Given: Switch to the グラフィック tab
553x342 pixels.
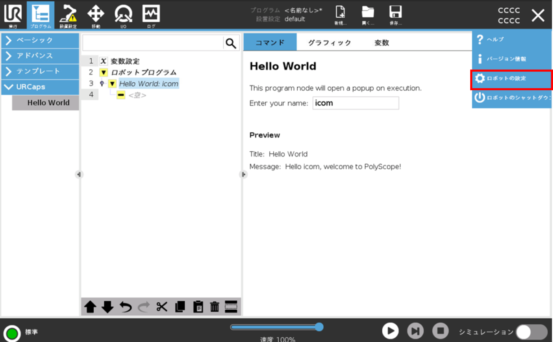Looking at the screenshot, I should [329, 42].
